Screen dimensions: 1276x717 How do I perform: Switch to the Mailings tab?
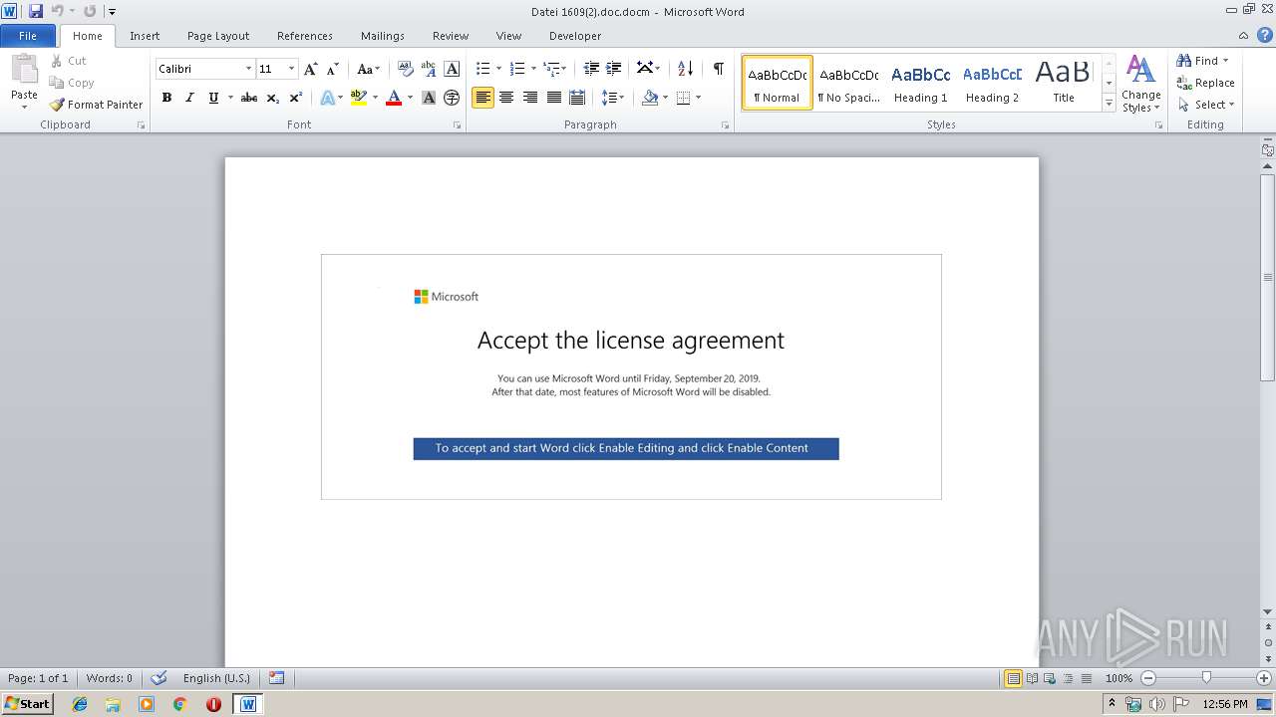pos(383,36)
